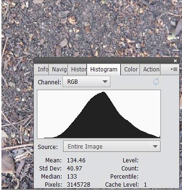Switch to the Actions tab

coord(150,70)
